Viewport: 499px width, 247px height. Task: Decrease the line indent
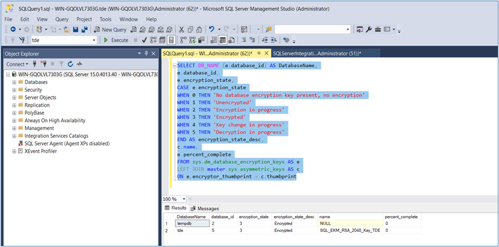click(265, 40)
